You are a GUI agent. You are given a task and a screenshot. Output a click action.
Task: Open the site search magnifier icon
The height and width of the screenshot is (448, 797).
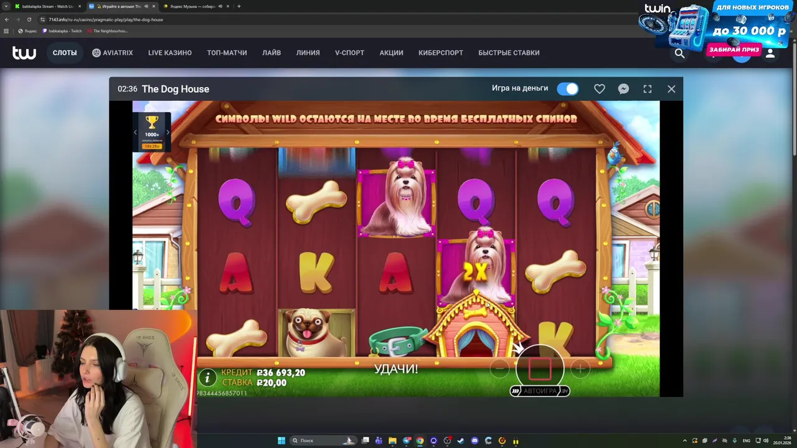(680, 54)
